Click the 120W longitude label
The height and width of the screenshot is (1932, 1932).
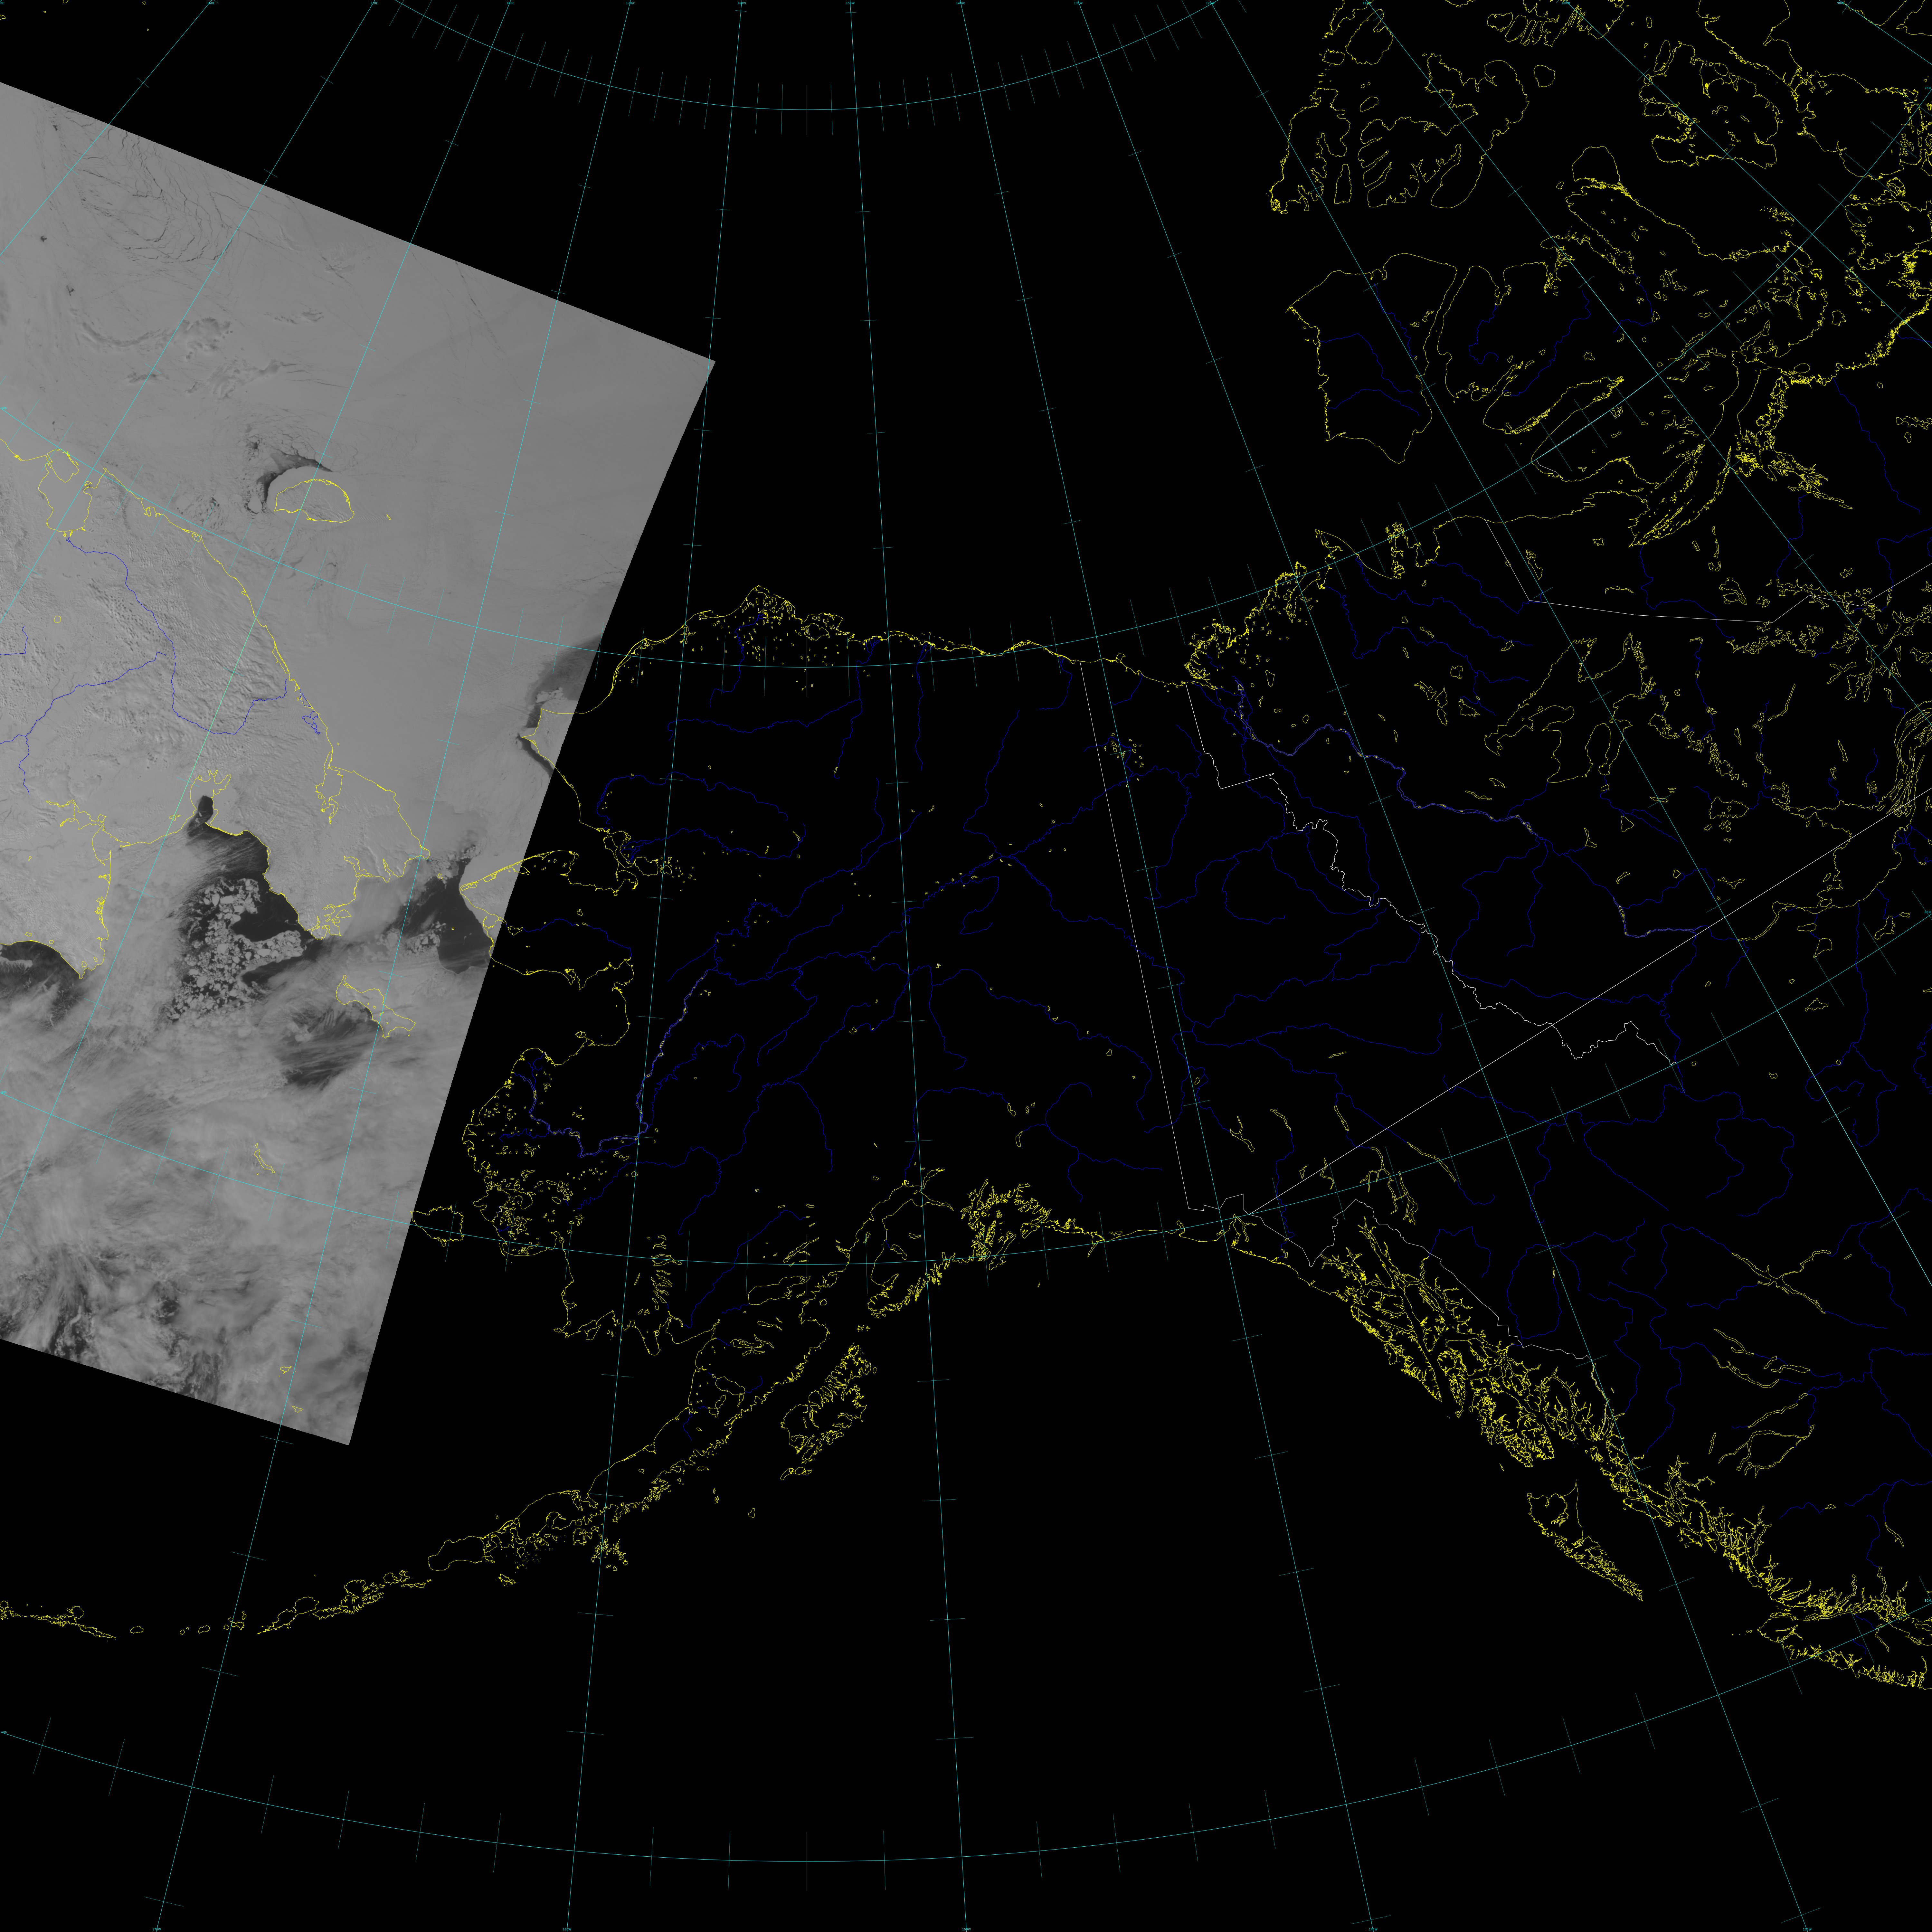1210,3
